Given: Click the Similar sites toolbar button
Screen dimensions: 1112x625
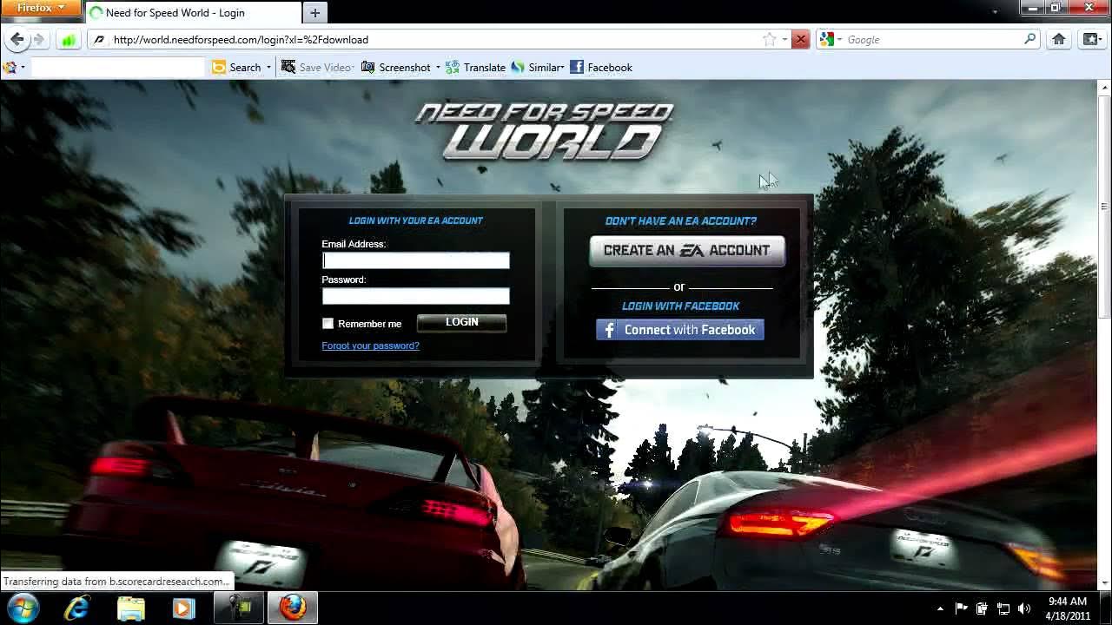Looking at the screenshot, I should [536, 67].
